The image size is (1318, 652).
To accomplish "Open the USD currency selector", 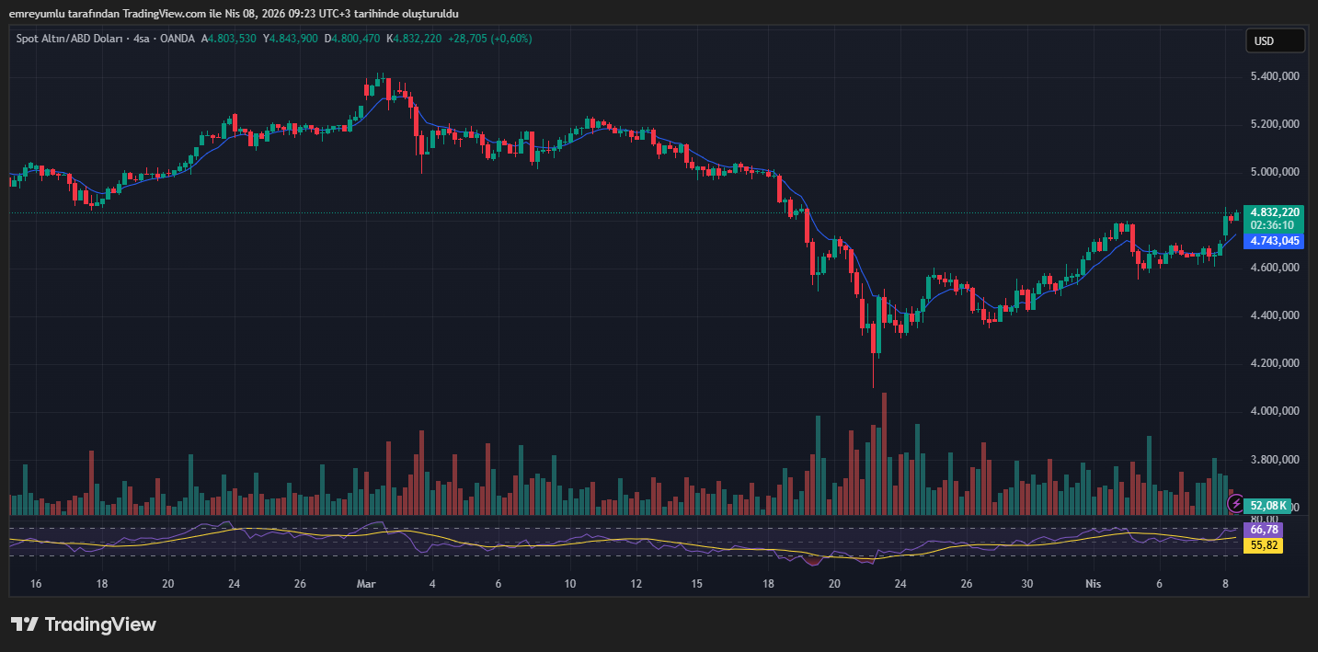I will [1275, 40].
